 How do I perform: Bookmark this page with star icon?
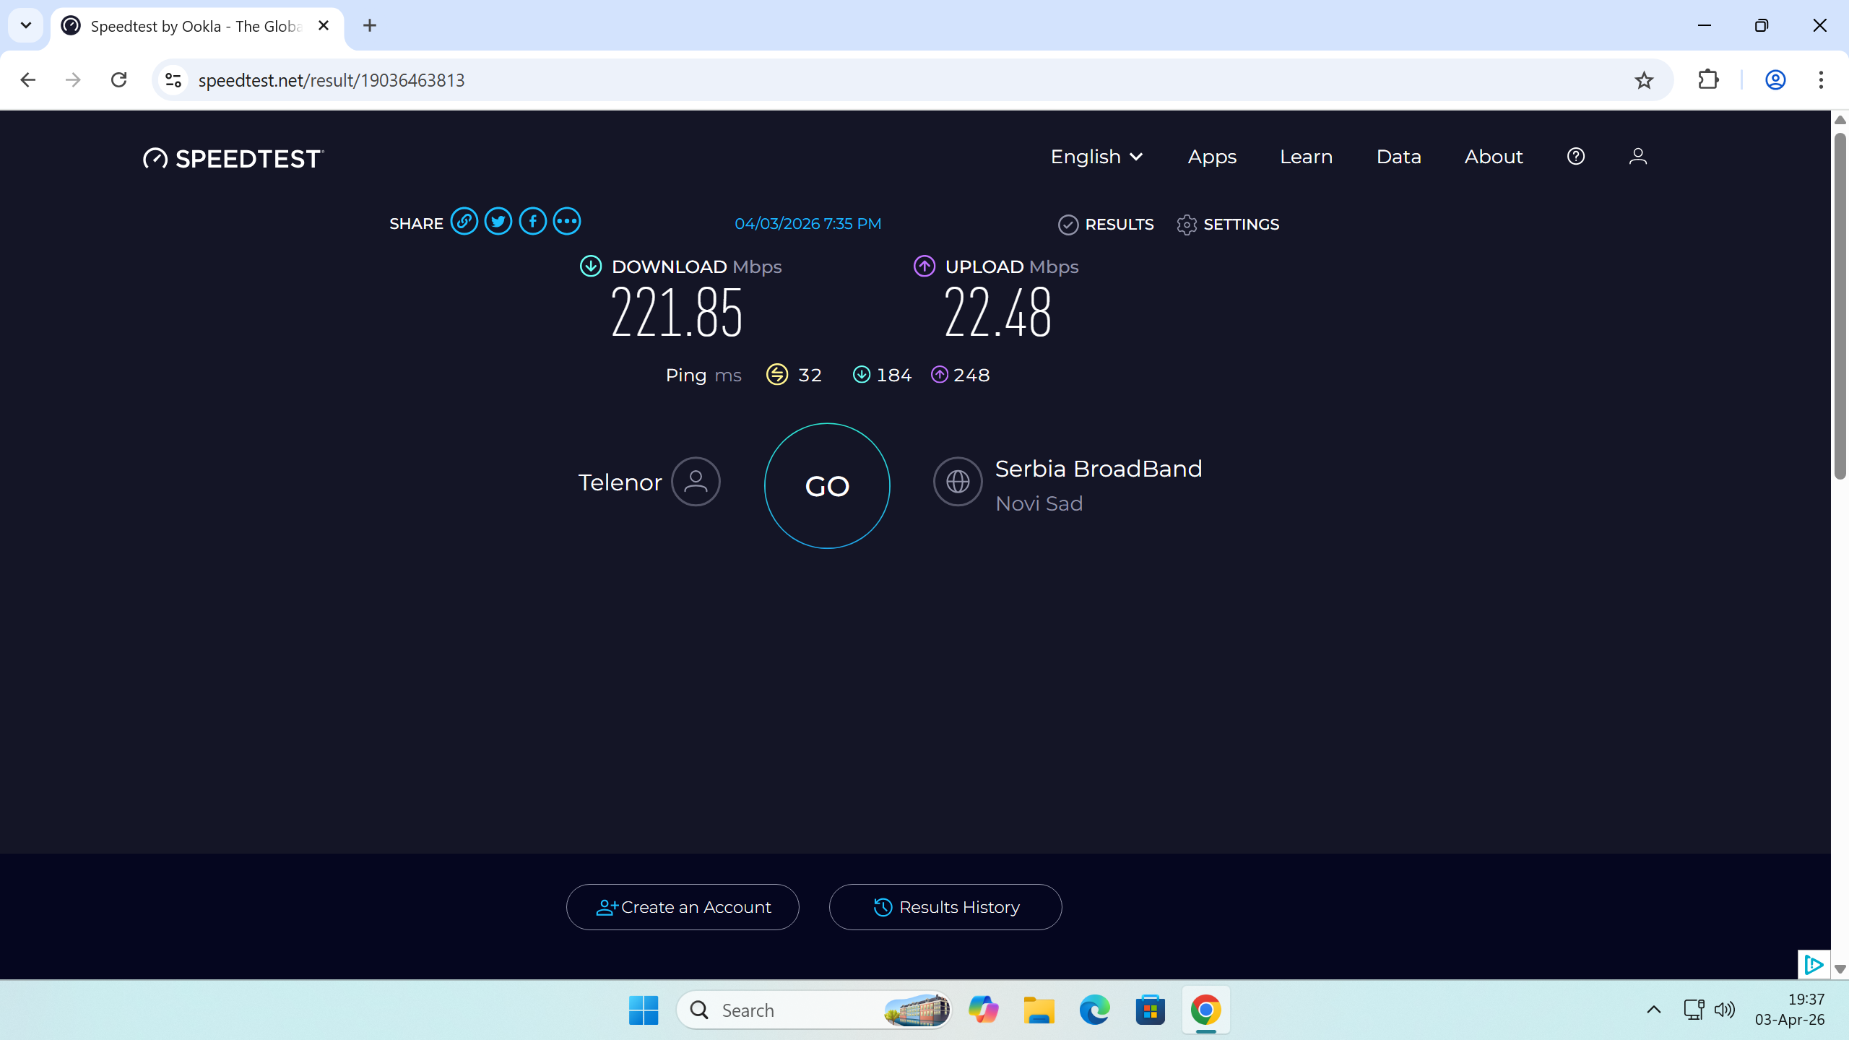click(x=1644, y=80)
